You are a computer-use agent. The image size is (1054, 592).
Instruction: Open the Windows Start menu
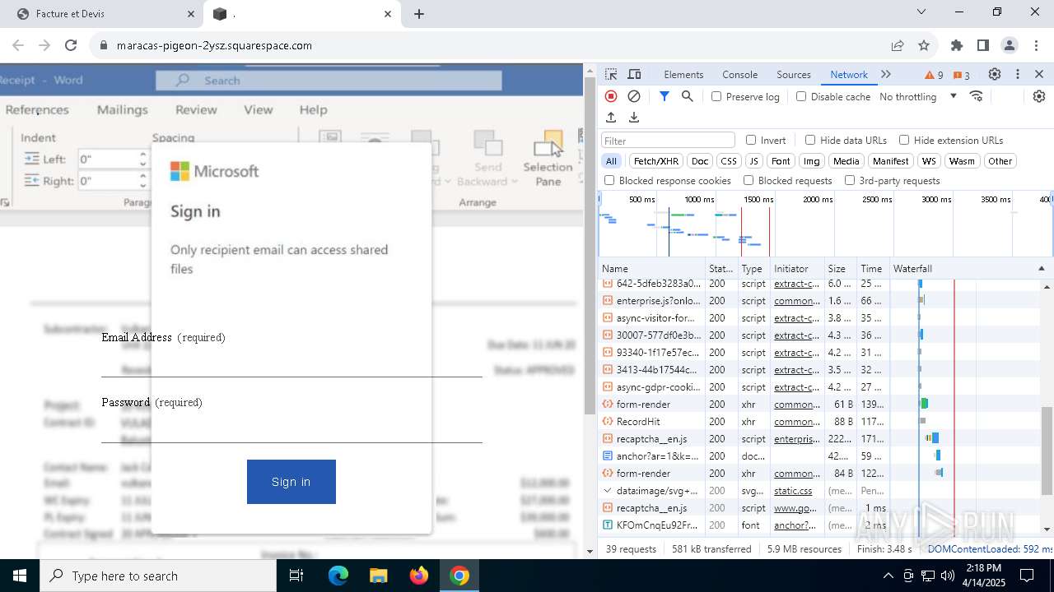[20, 576]
